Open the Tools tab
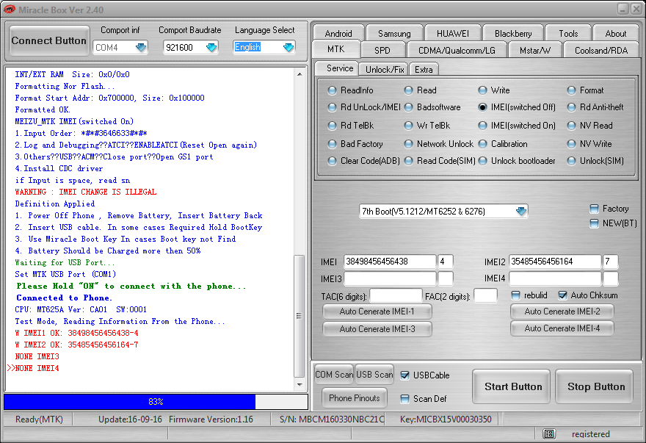 point(568,33)
